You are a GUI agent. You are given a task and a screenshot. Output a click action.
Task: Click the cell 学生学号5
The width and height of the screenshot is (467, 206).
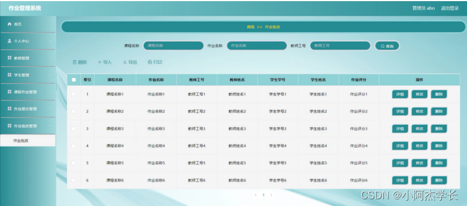point(277,163)
